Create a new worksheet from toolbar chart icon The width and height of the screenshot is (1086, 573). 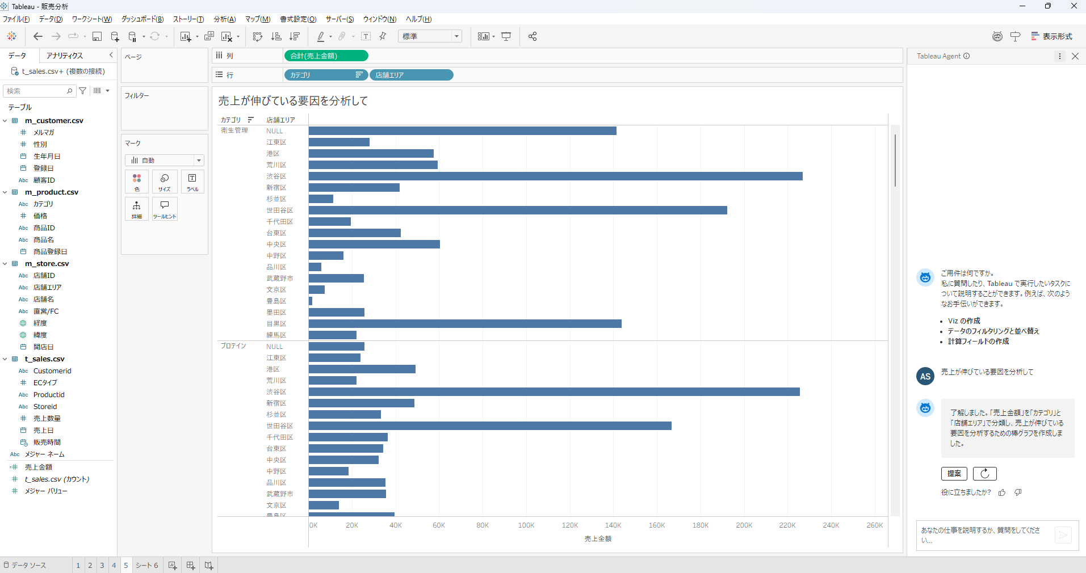click(185, 36)
